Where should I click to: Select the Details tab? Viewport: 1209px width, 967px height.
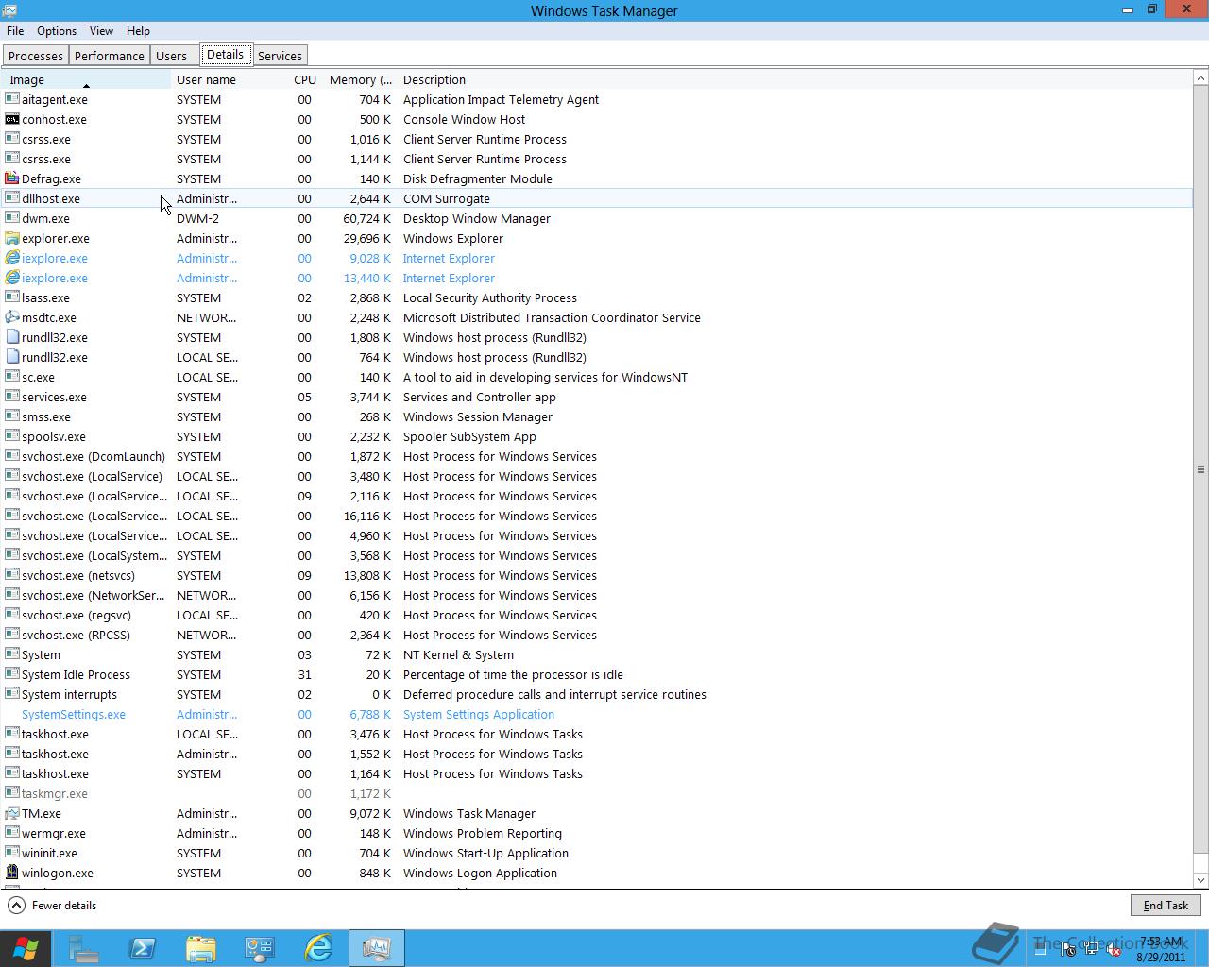coord(225,55)
